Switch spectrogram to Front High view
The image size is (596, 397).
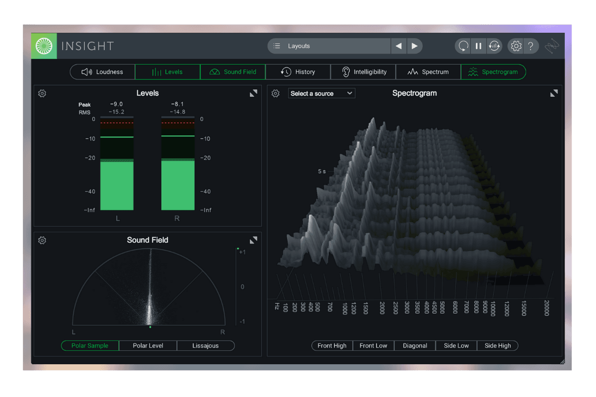(x=332, y=346)
